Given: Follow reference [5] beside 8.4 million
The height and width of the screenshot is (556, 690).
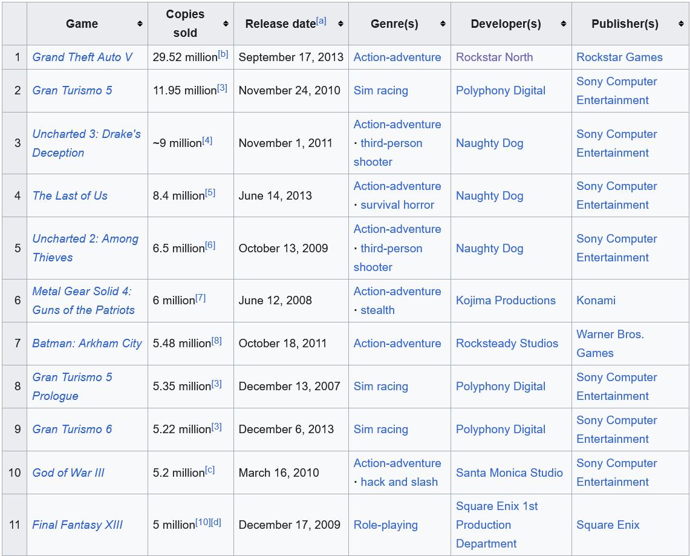Looking at the screenshot, I should (210, 193).
